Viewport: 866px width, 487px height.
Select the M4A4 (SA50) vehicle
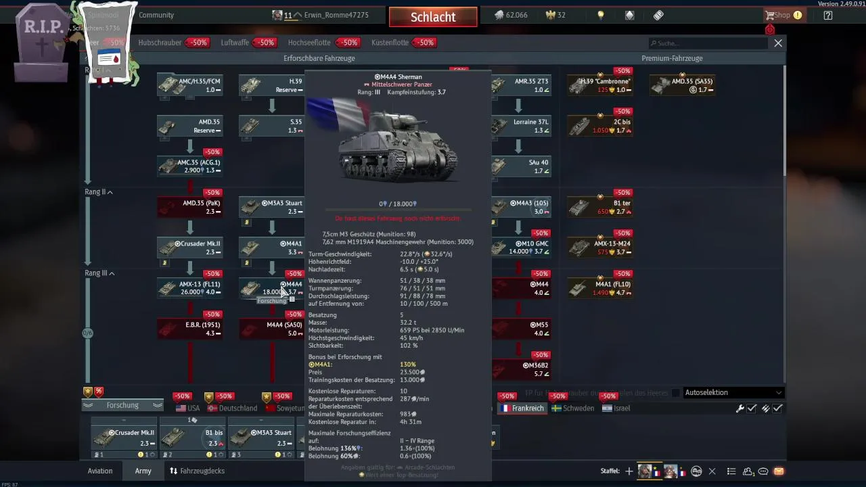(271, 329)
